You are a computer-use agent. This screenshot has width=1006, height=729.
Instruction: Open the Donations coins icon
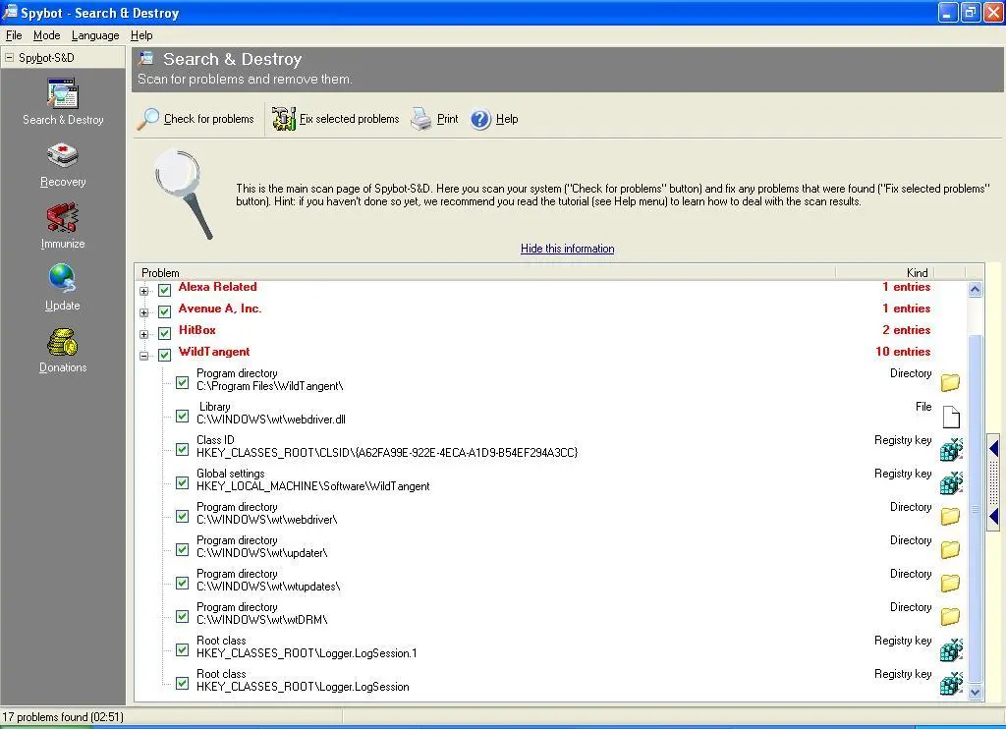click(x=63, y=341)
